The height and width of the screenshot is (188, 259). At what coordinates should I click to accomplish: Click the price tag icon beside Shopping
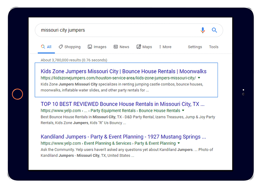point(61,47)
